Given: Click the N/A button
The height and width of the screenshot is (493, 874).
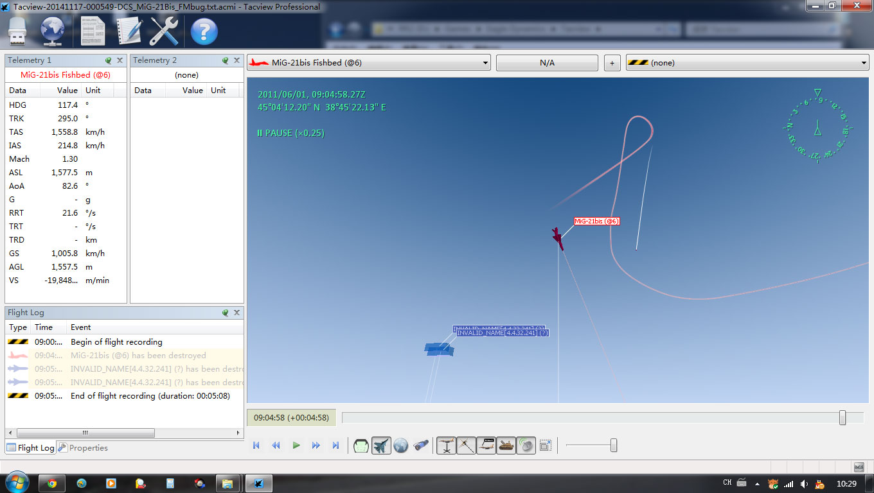Looking at the screenshot, I should (x=547, y=63).
